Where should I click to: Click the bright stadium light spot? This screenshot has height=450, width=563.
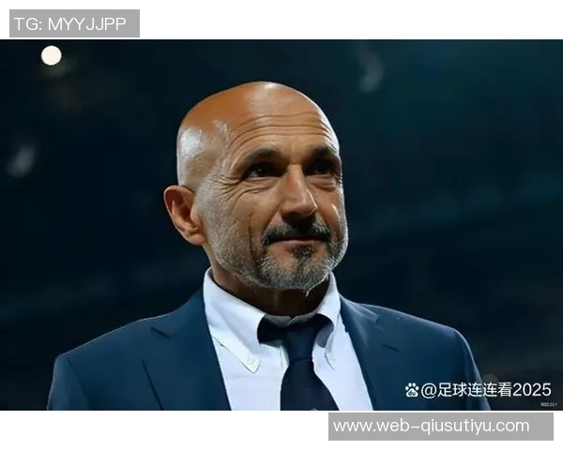(52, 55)
